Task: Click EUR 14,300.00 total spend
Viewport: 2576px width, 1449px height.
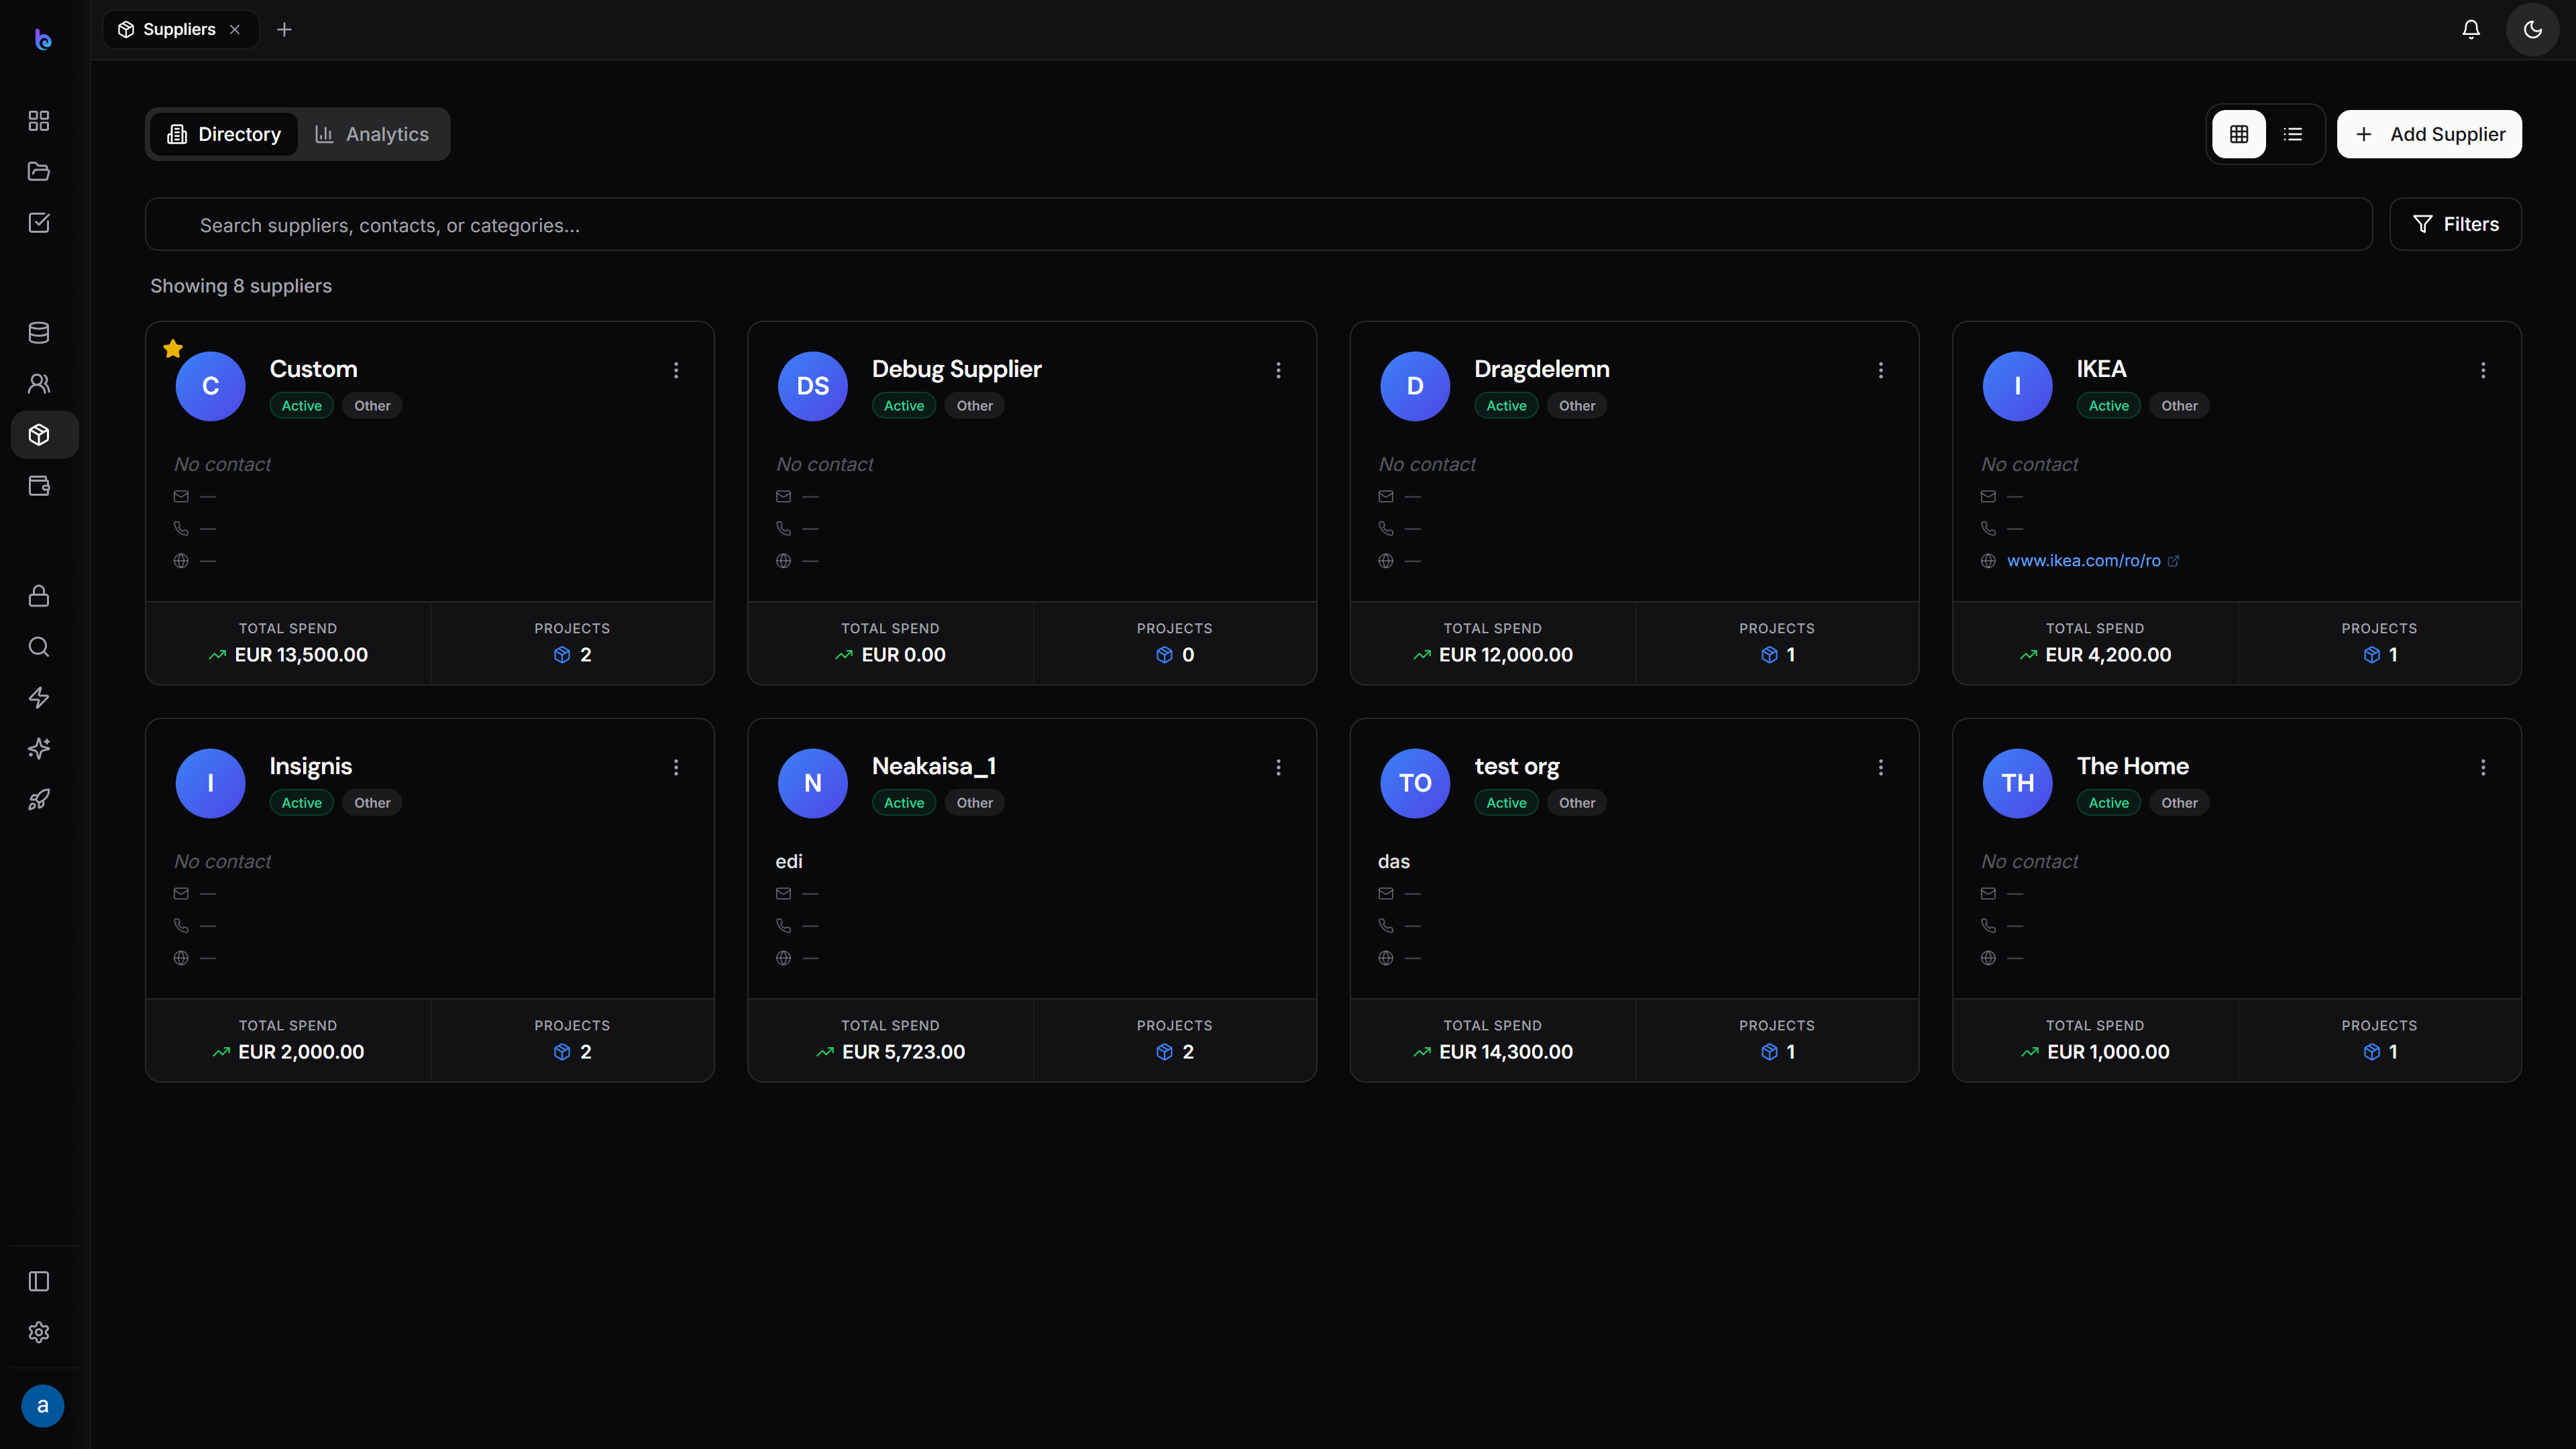Action: coord(1505,1052)
